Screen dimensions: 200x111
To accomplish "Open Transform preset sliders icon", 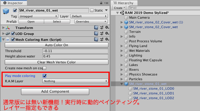I will 102,28.
